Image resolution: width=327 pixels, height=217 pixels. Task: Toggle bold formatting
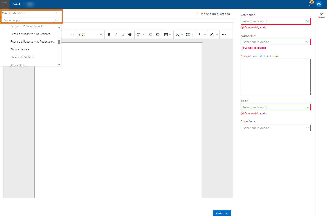109,35
